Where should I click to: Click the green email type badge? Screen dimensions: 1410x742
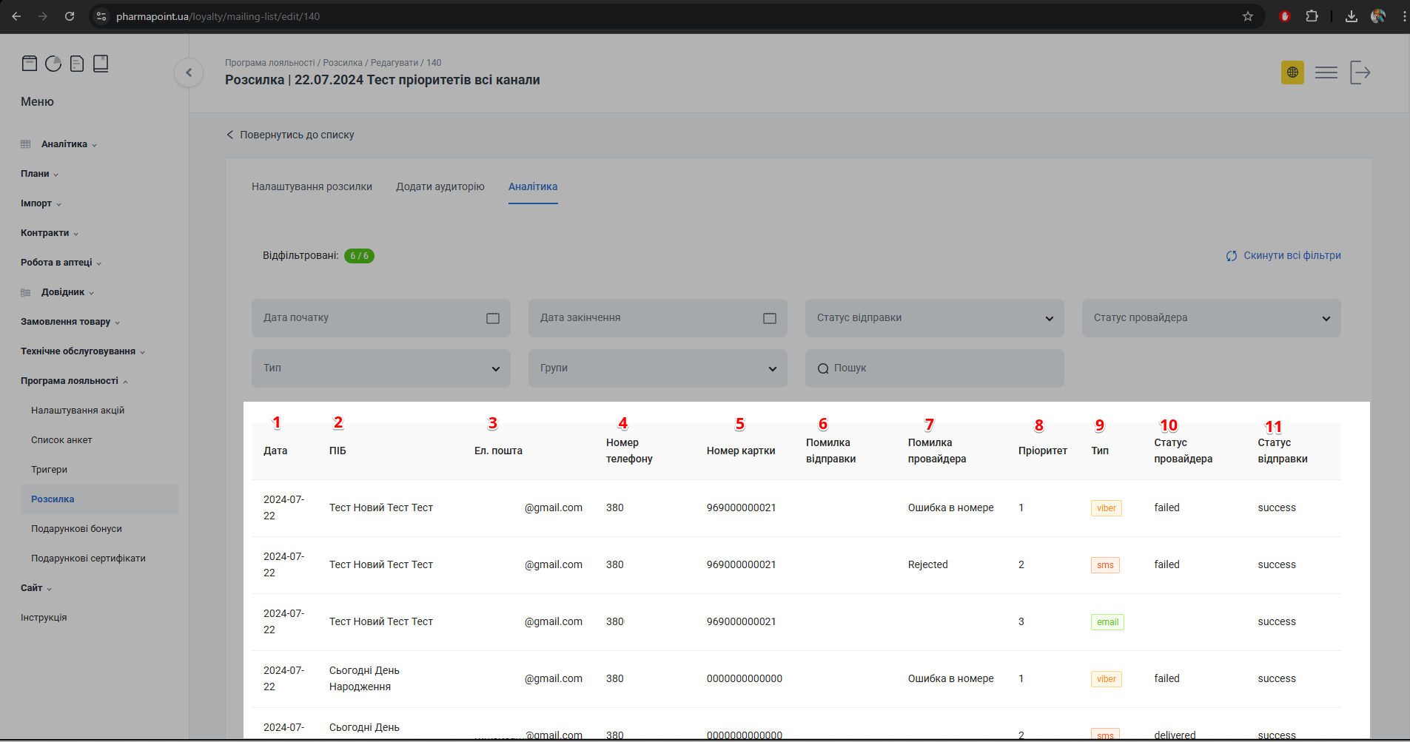click(1107, 622)
